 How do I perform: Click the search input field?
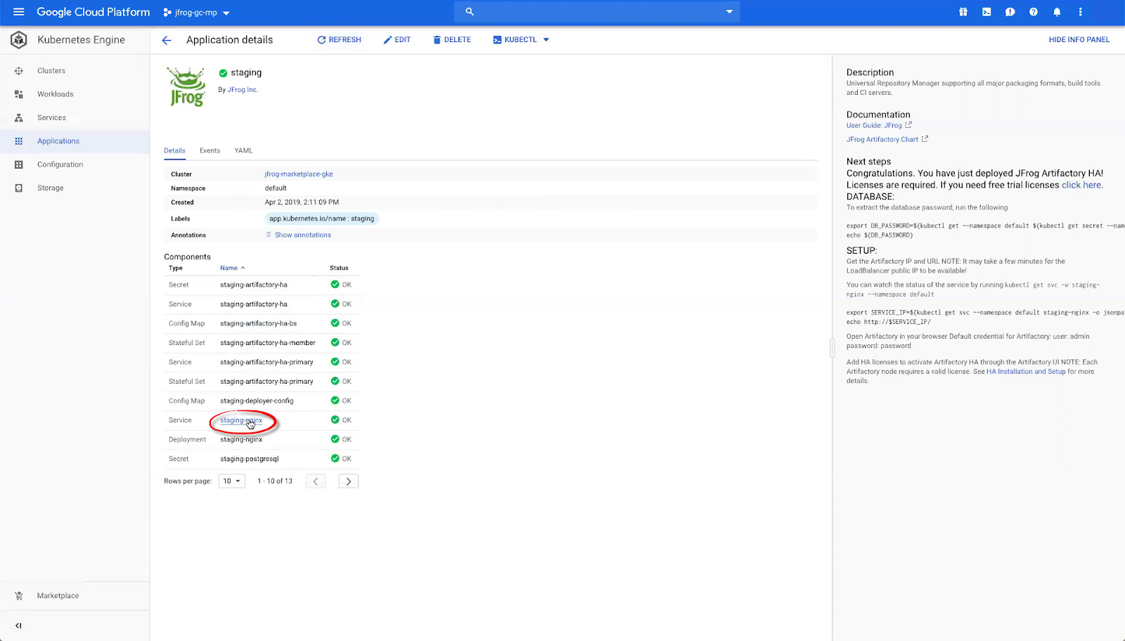click(598, 12)
